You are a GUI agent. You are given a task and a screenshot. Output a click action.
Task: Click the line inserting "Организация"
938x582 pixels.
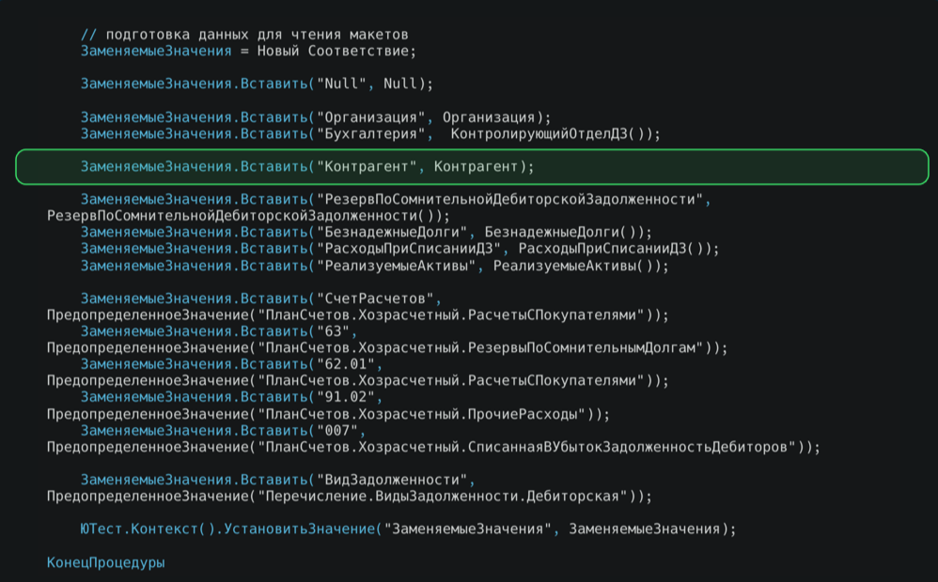315,117
